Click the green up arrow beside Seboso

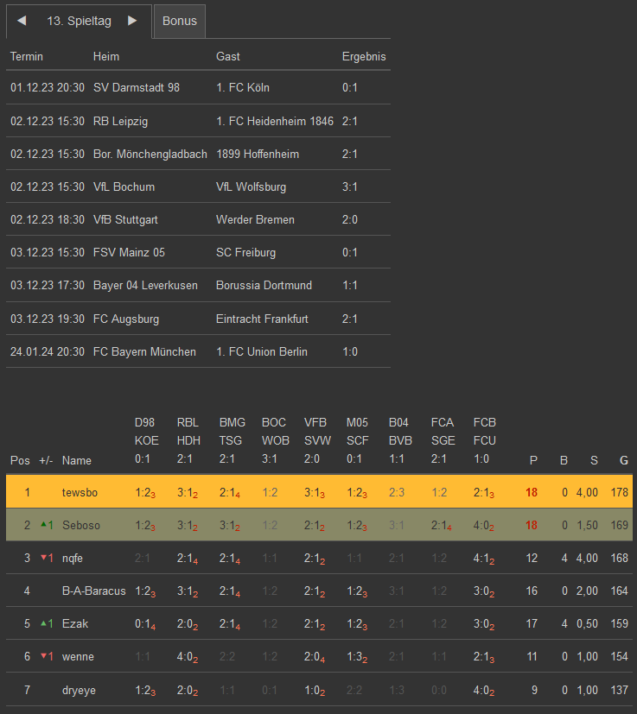pos(43,525)
